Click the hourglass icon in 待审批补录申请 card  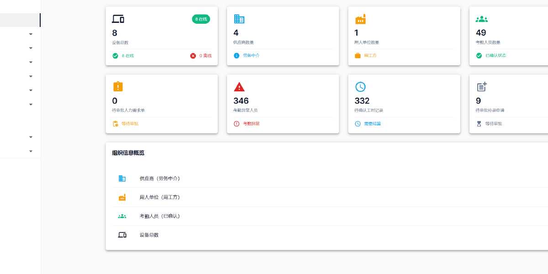click(479, 124)
